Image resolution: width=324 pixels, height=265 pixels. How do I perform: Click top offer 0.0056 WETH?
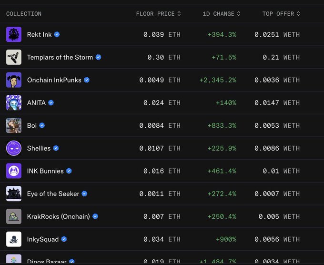coord(277,239)
